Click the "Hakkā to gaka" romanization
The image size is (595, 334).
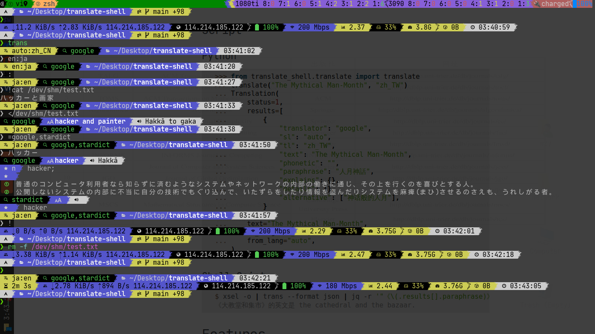(170, 121)
